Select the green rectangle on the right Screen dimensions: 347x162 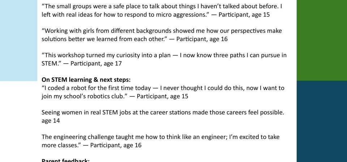tap(322, 40)
